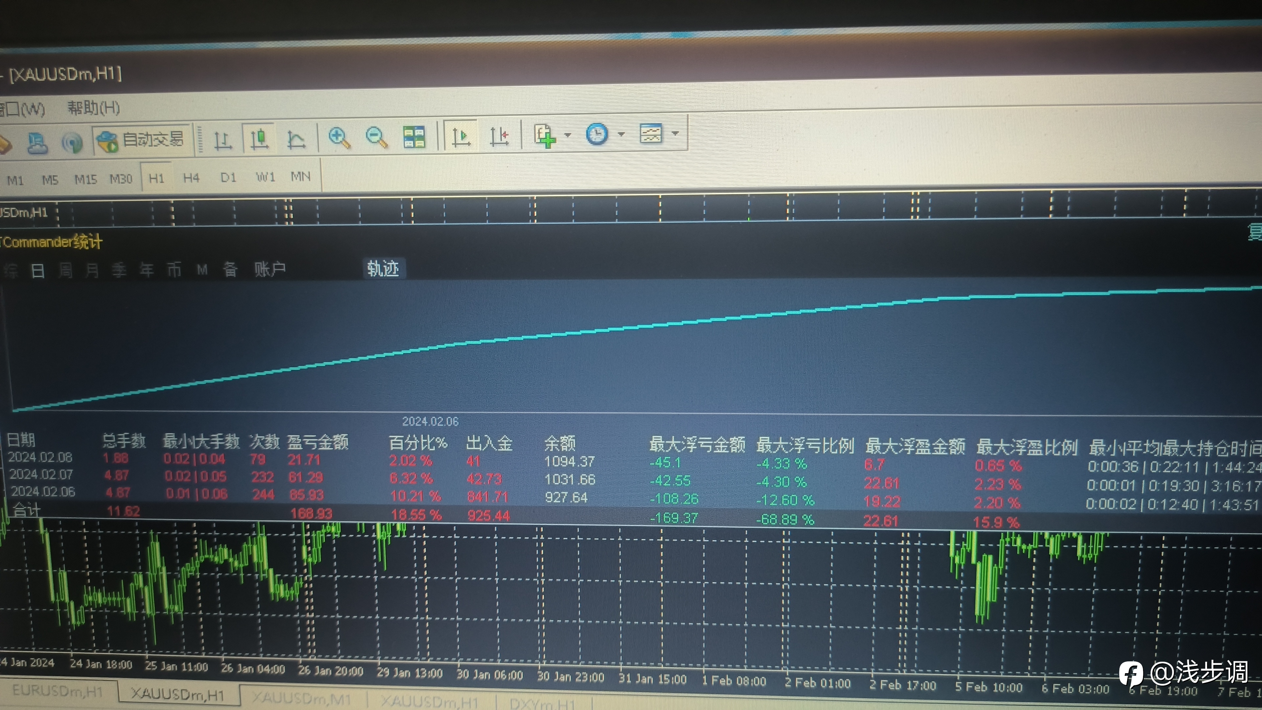Click the 2024.02.06 date row

click(x=43, y=491)
